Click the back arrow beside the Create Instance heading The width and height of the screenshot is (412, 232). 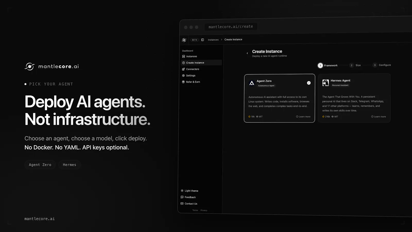point(247,53)
